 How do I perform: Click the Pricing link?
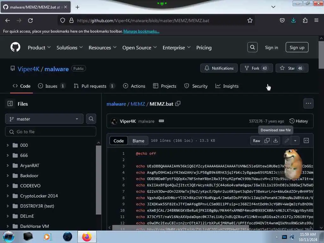pos(204,47)
